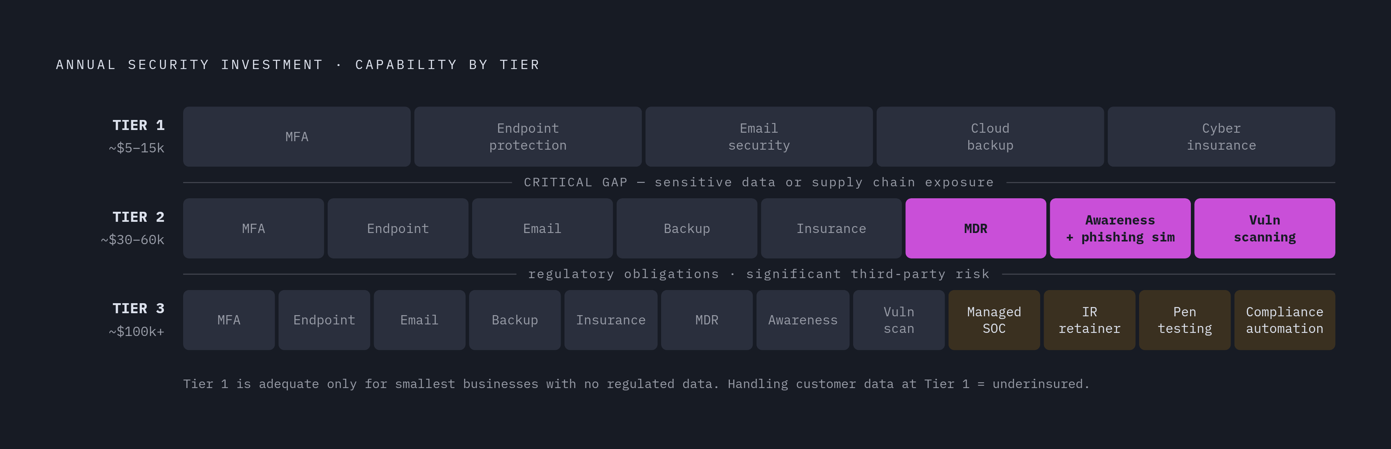The width and height of the screenshot is (1391, 449).
Task: Click the highlighted MDR block in Tier 2
Action: click(x=976, y=228)
